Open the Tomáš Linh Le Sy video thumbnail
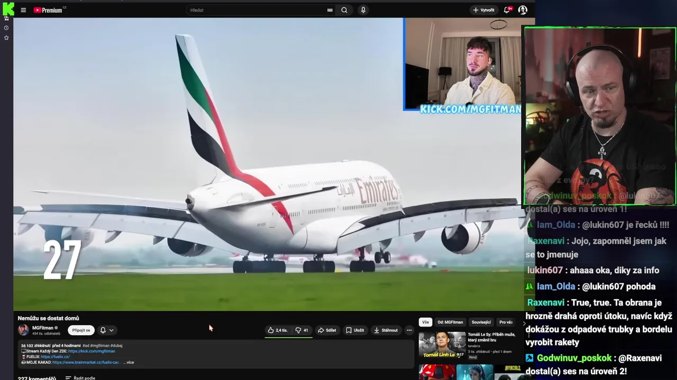The height and width of the screenshot is (380, 677). pos(442,345)
